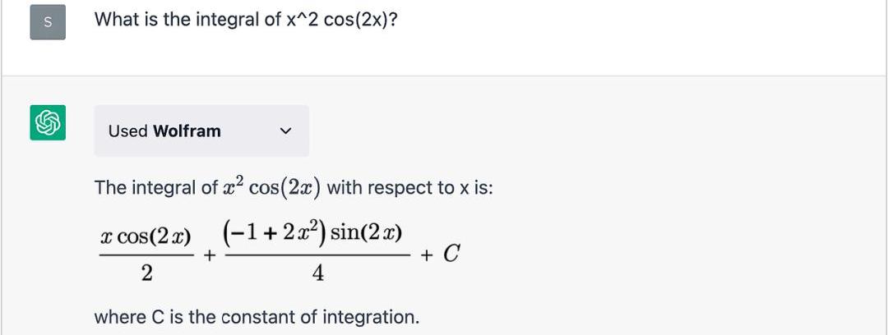Click the denominator 2 in the formula
The width and height of the screenshot is (888, 335).
[146, 273]
